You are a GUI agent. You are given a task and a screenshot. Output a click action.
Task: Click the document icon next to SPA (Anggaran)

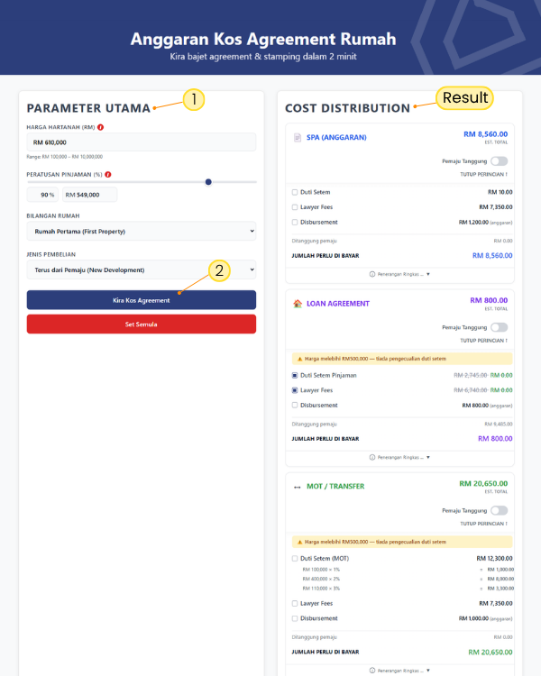tap(298, 137)
